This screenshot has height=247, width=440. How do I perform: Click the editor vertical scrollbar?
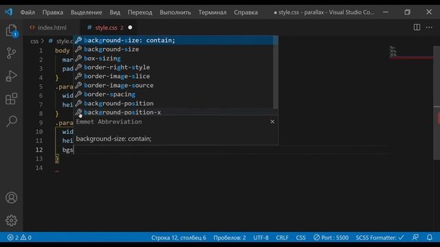pyautogui.click(x=437, y=103)
